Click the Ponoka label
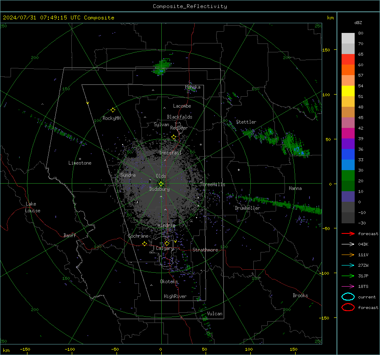This screenshot has width=380, height=355. click(193, 87)
